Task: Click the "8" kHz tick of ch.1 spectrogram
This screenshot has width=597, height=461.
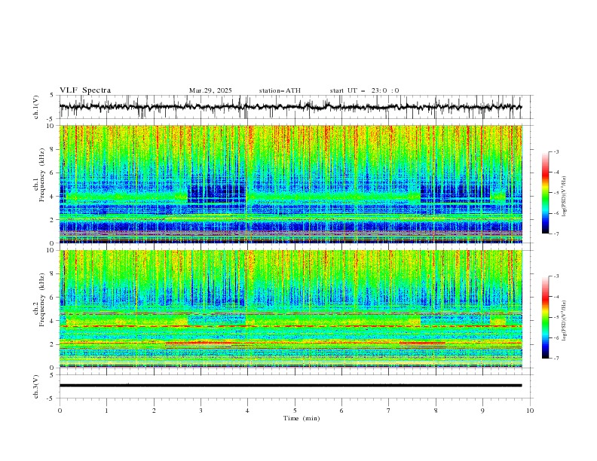Action: click(x=53, y=149)
